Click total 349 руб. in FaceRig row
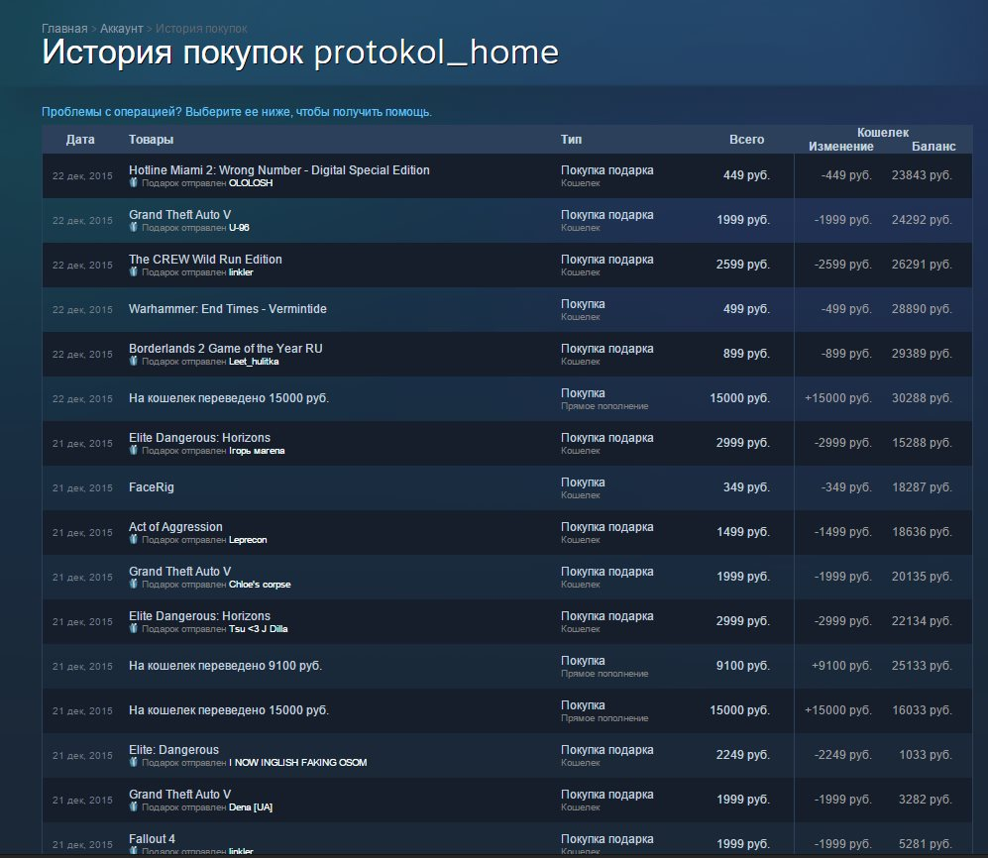The height and width of the screenshot is (858, 988). [x=746, y=486]
